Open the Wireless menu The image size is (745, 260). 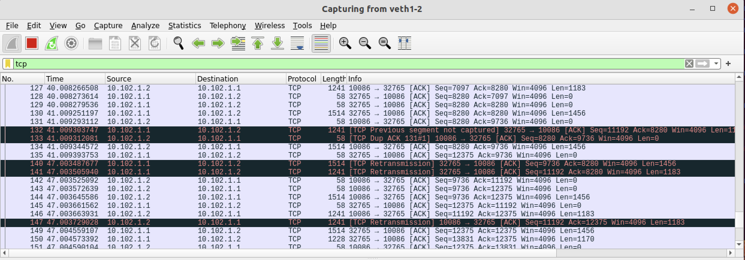pos(270,26)
